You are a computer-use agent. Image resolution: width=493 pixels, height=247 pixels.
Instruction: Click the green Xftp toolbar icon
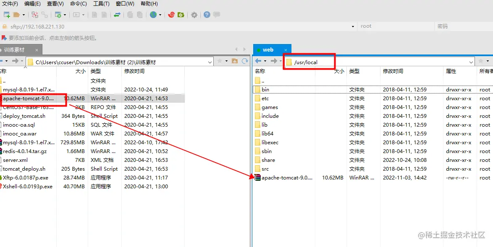(181, 15)
